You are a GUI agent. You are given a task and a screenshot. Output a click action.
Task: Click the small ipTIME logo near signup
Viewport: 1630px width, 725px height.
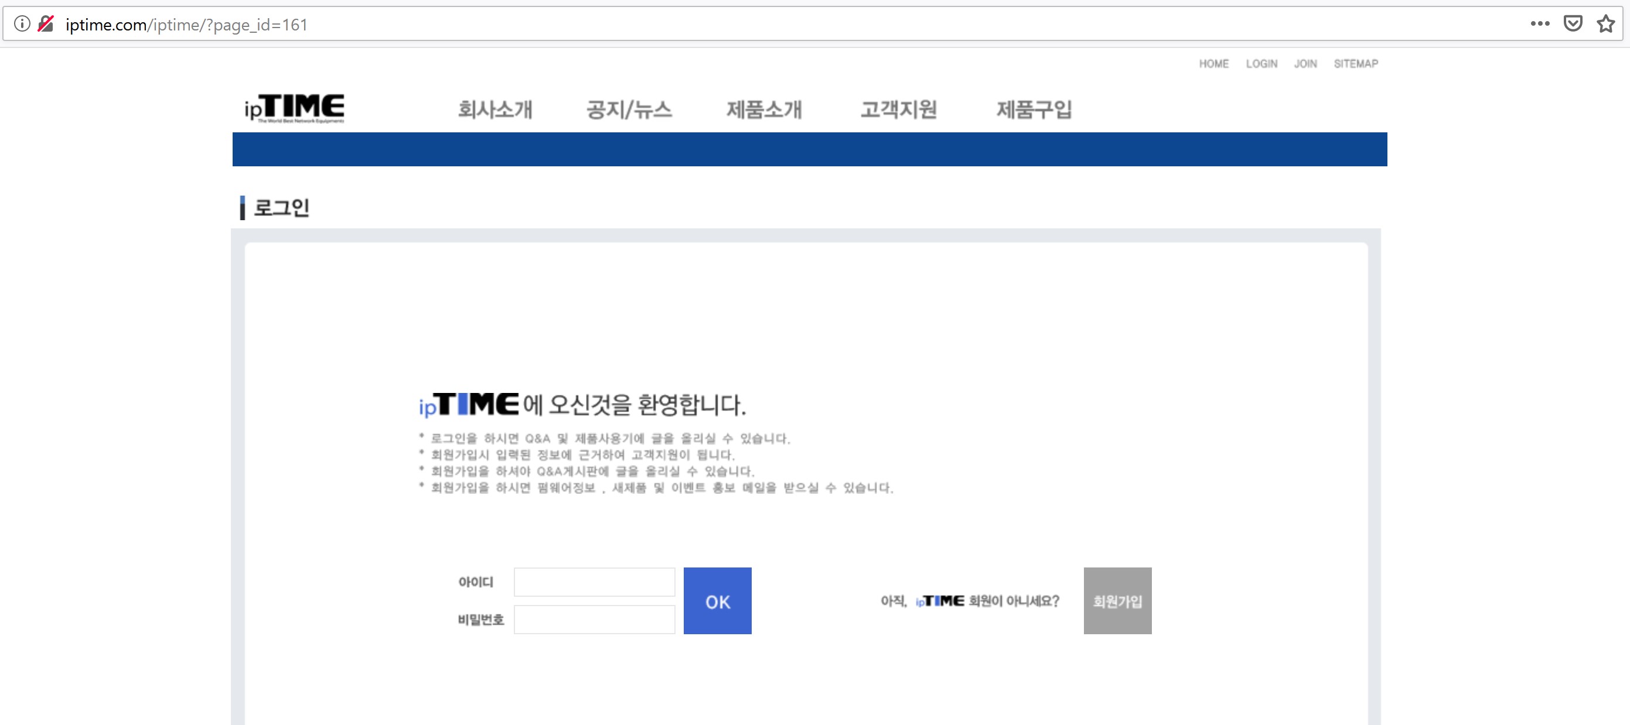pyautogui.click(x=940, y=601)
